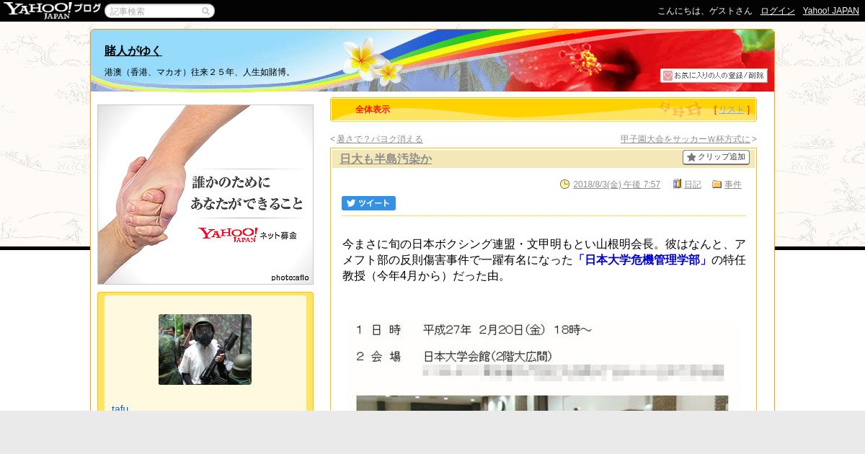Open the Yahoo! Japan Blog logo

point(52,10)
